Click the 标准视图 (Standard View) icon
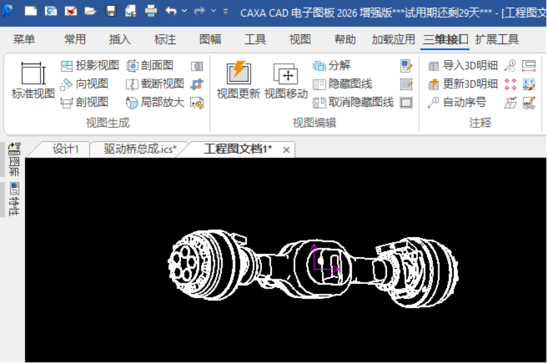The image size is (547, 363). click(x=33, y=74)
